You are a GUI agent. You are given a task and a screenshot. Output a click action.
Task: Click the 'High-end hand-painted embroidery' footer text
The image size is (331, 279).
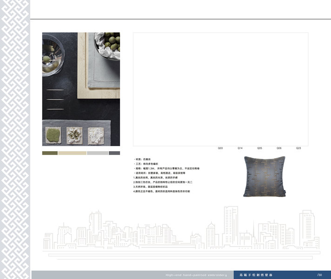196,275
